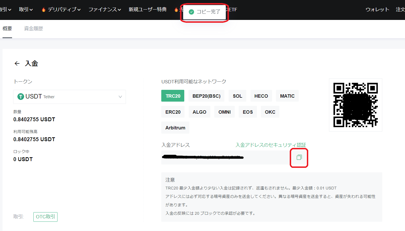This screenshot has height=231, width=405.
Task: Pick the MATIC network
Action: pos(287,96)
